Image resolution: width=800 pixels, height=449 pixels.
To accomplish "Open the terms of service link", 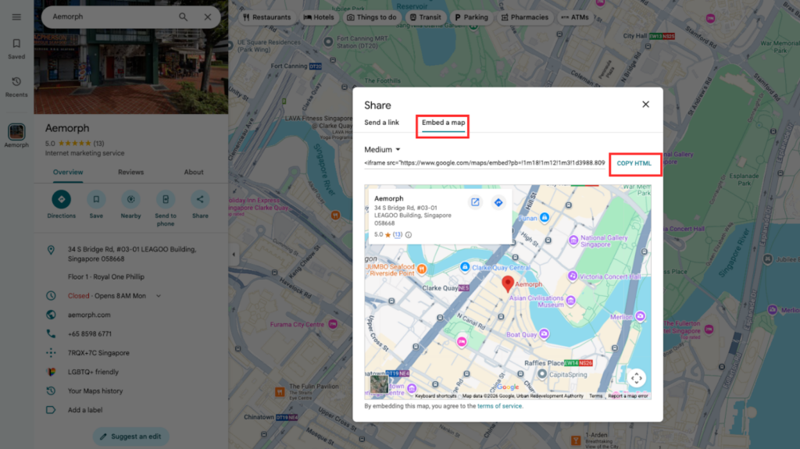I will point(499,406).
